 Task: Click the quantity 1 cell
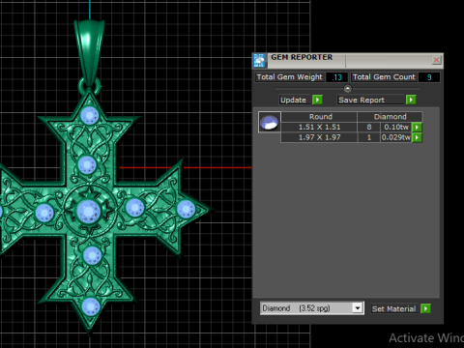369,137
